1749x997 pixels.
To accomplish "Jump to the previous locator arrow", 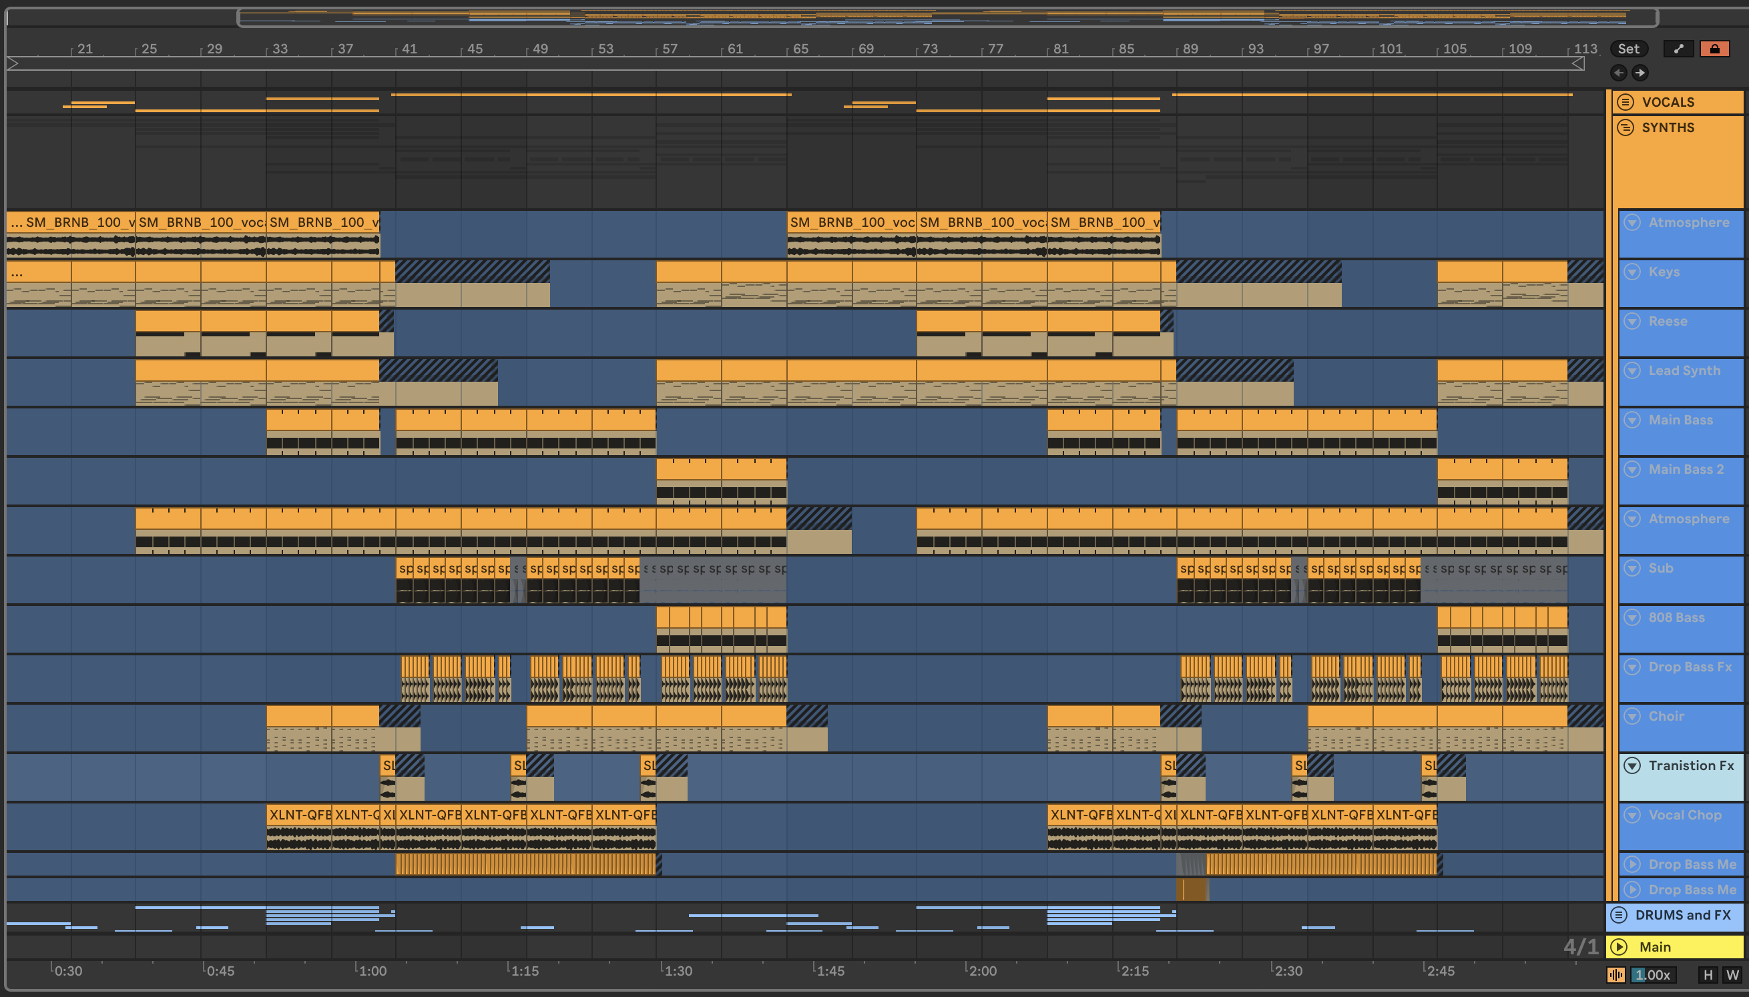I will (1618, 73).
